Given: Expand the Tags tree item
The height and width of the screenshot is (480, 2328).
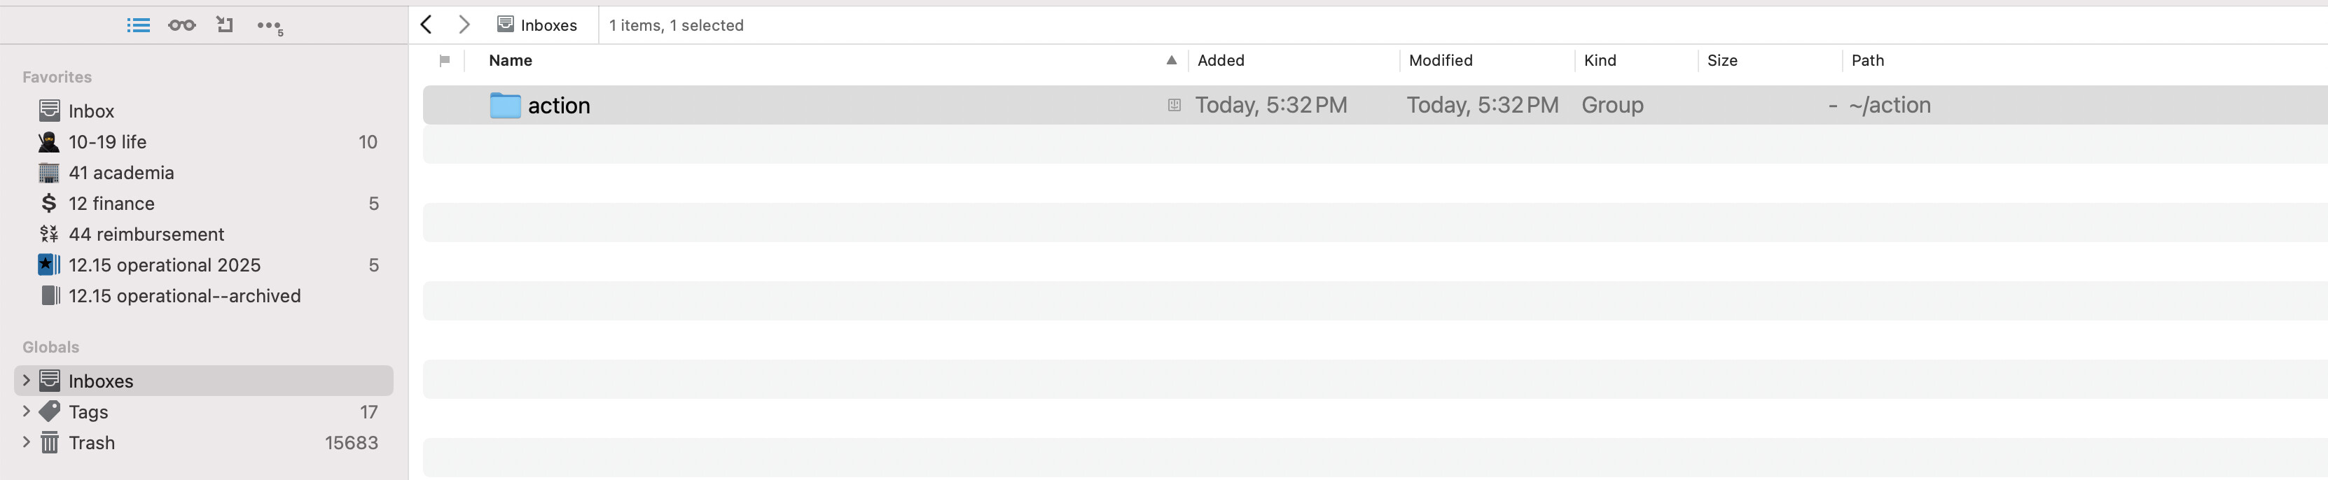Looking at the screenshot, I should pos(26,411).
